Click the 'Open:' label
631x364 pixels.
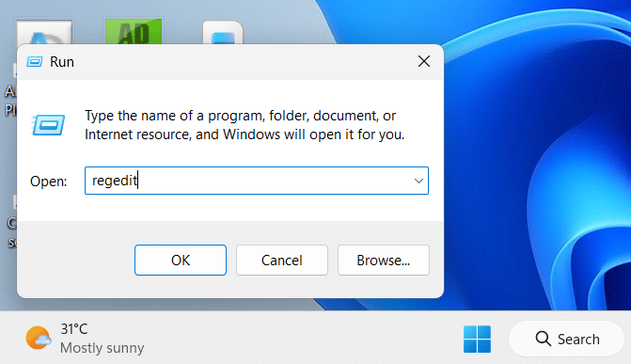coord(48,182)
